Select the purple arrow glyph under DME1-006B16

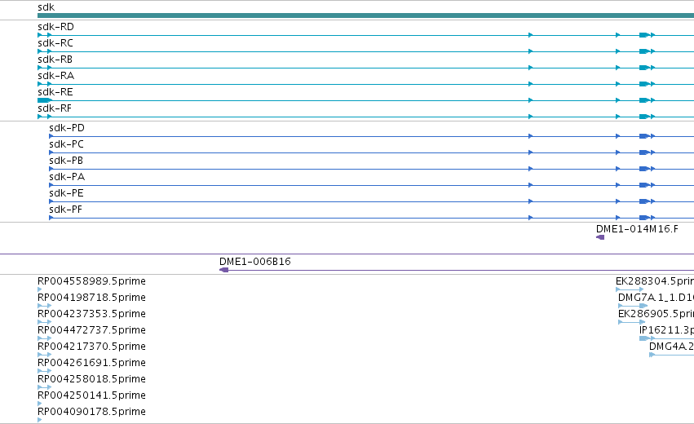(224, 270)
